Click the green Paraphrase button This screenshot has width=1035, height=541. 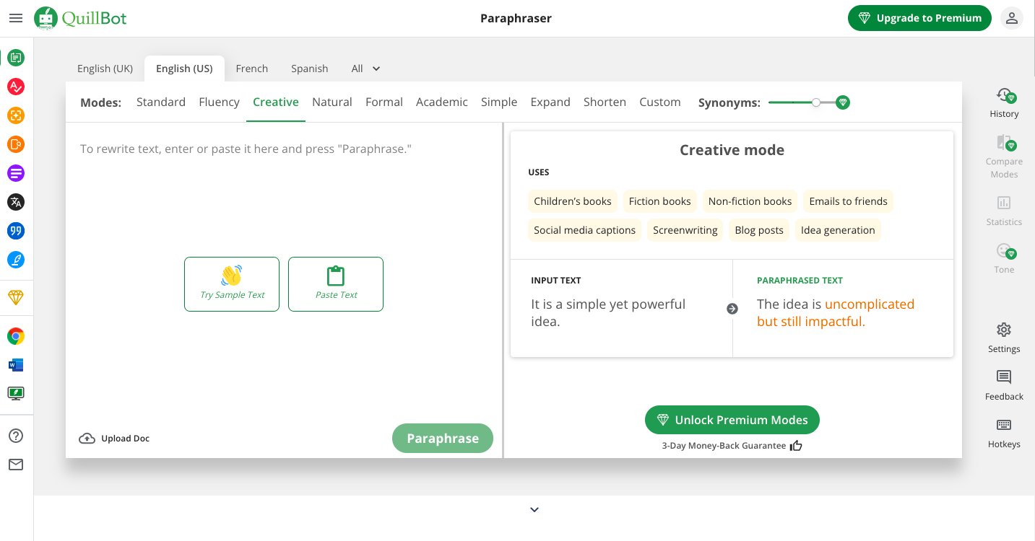click(x=443, y=439)
